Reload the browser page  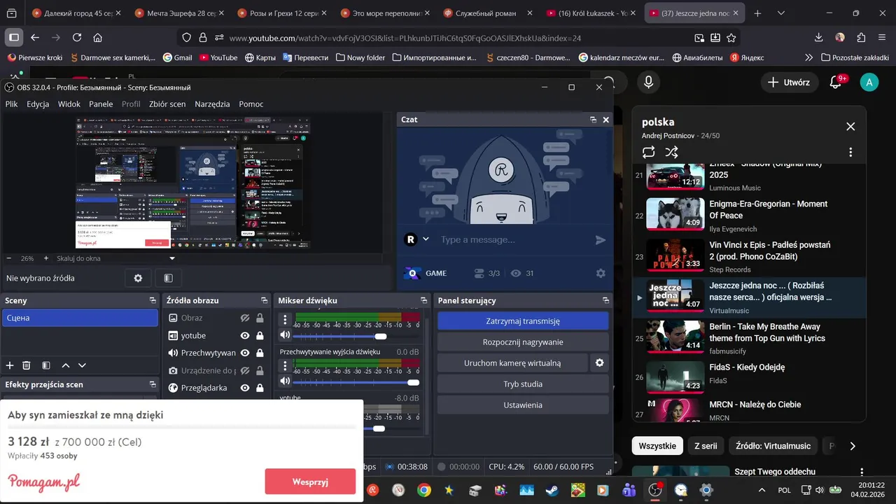(x=77, y=38)
